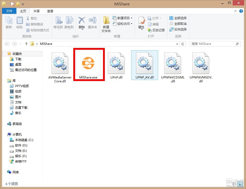Open Help via the question mark icon
The width and height of the screenshot is (246, 189).
pyautogui.click(x=241, y=11)
